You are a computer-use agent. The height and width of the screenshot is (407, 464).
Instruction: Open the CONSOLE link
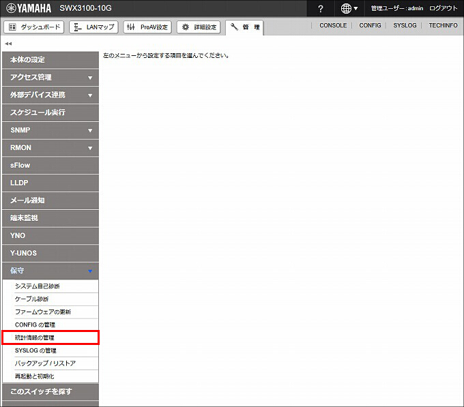(333, 25)
